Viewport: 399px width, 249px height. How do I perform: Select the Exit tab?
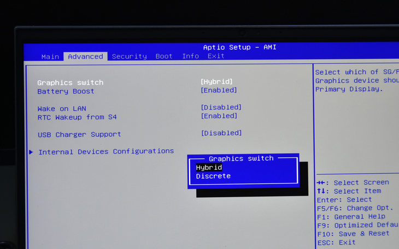point(216,56)
